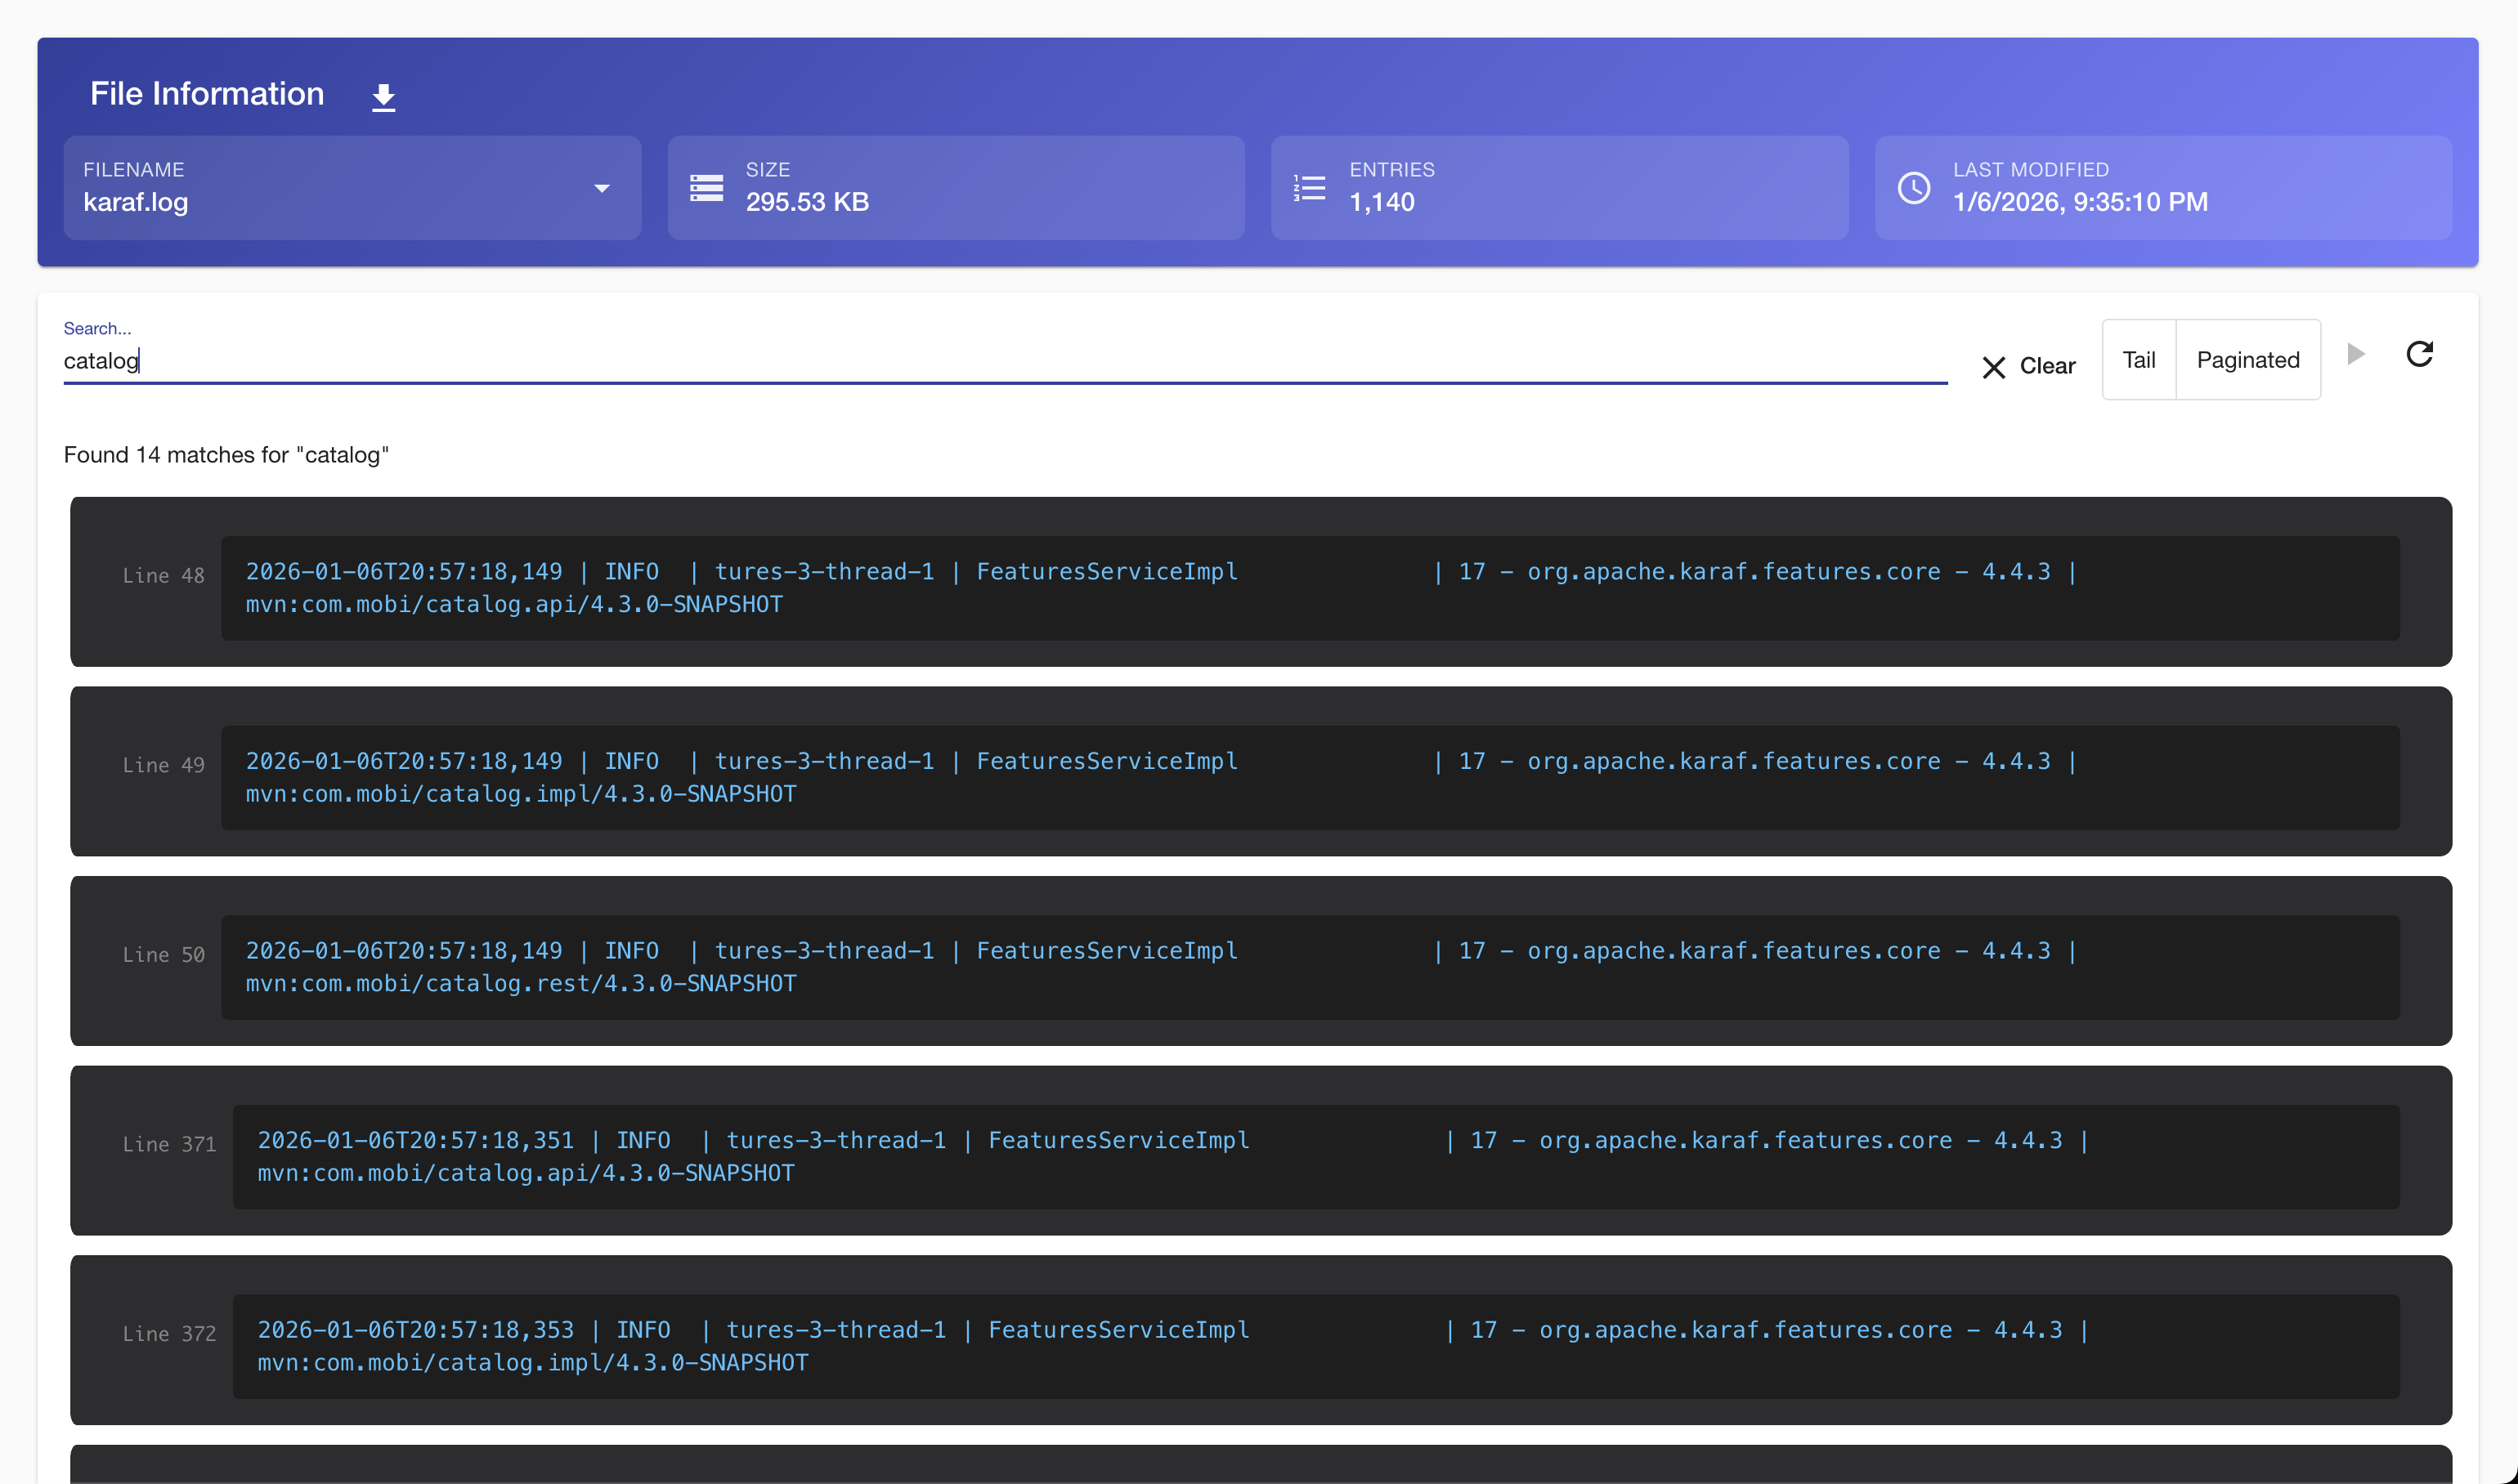Screen dimensions: 2518x1484
Task: Switch the view mode to Paginated
Action: pyautogui.click(x=2247, y=359)
